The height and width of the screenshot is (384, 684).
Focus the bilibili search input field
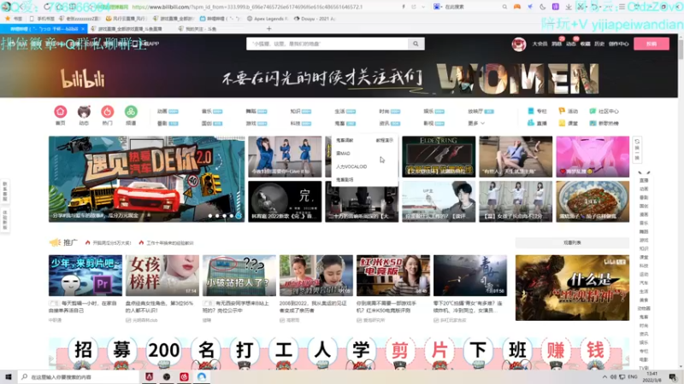(327, 44)
